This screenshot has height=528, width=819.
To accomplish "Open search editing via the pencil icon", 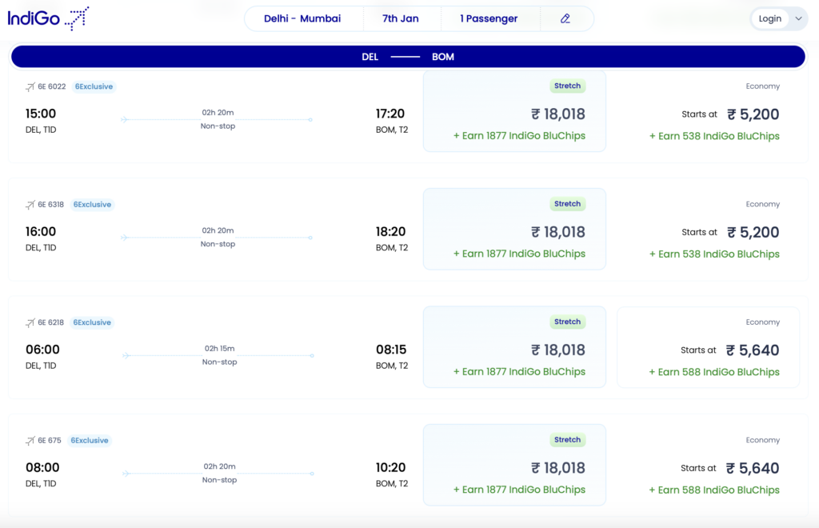I will 567,18.
